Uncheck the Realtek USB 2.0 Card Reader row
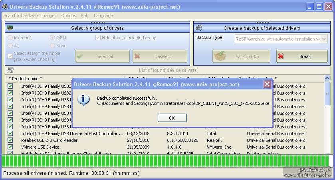335x180 pixels. (10, 140)
